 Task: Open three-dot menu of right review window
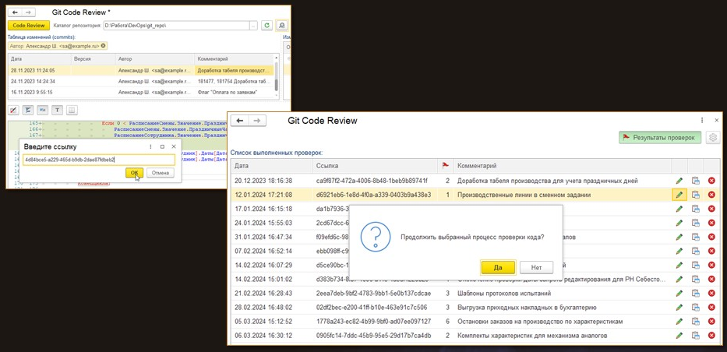702,121
